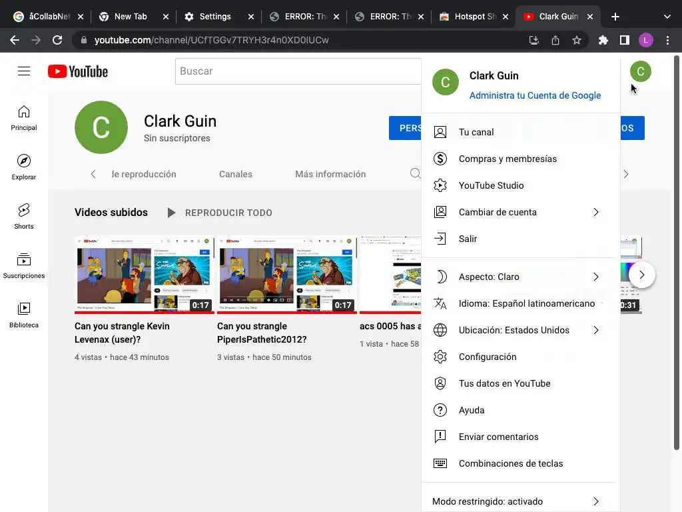Switch to the Hotspot Sh browser tab
The width and height of the screenshot is (682, 512).
475,17
